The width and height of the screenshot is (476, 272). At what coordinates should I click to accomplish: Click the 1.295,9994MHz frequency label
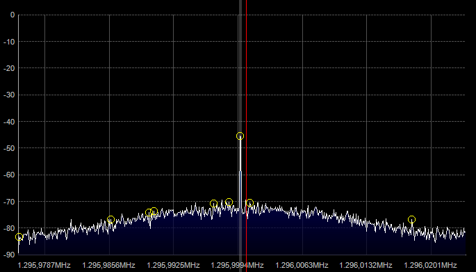point(237,265)
